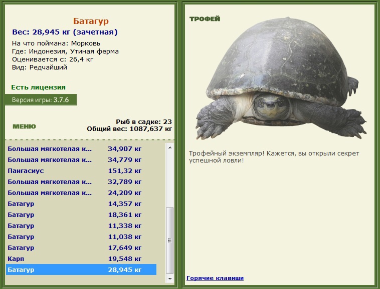Click the Есть лицензия label

[38, 87]
